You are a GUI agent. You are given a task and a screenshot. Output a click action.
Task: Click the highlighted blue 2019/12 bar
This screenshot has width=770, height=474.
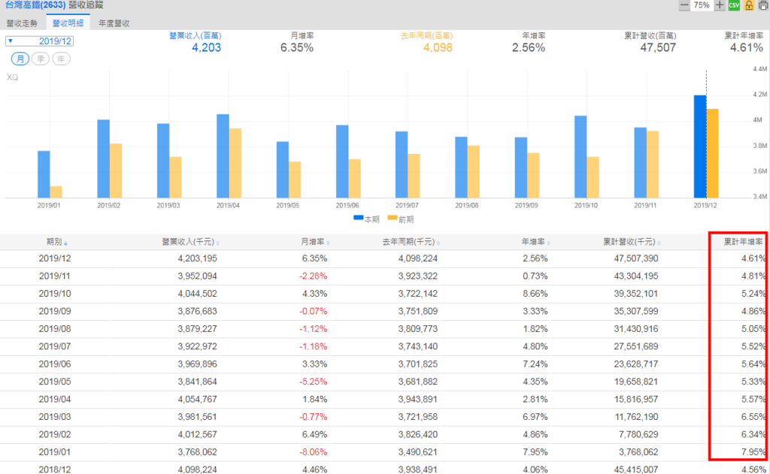coord(700,146)
